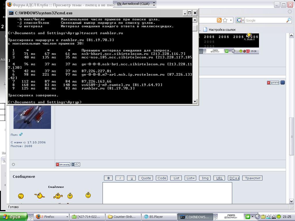Click the system clock showing 21:25
Viewport: 295px width, 221px height.
287,217
